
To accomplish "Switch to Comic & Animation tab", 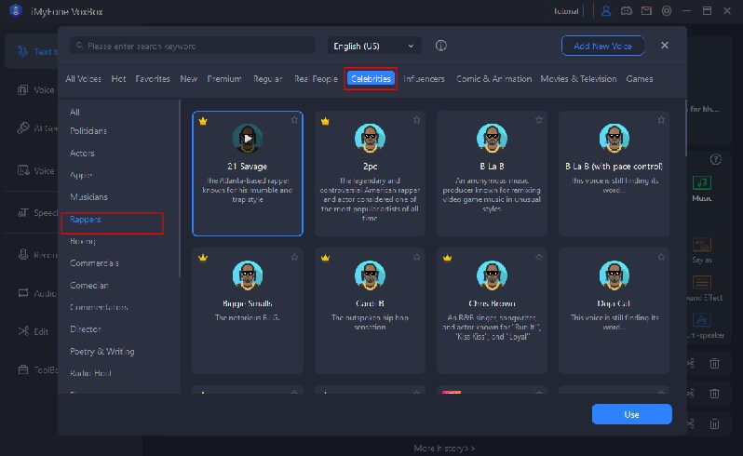I will pos(493,78).
